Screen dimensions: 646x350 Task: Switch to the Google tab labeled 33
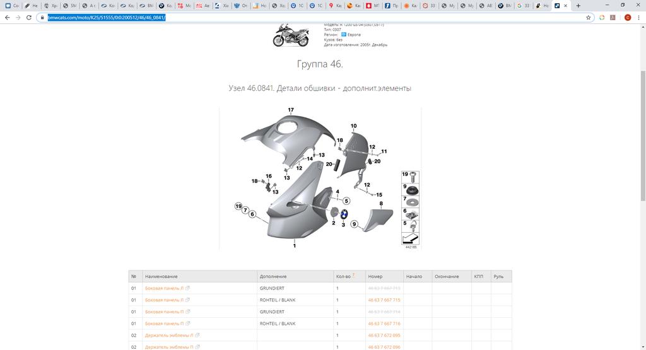click(x=524, y=6)
